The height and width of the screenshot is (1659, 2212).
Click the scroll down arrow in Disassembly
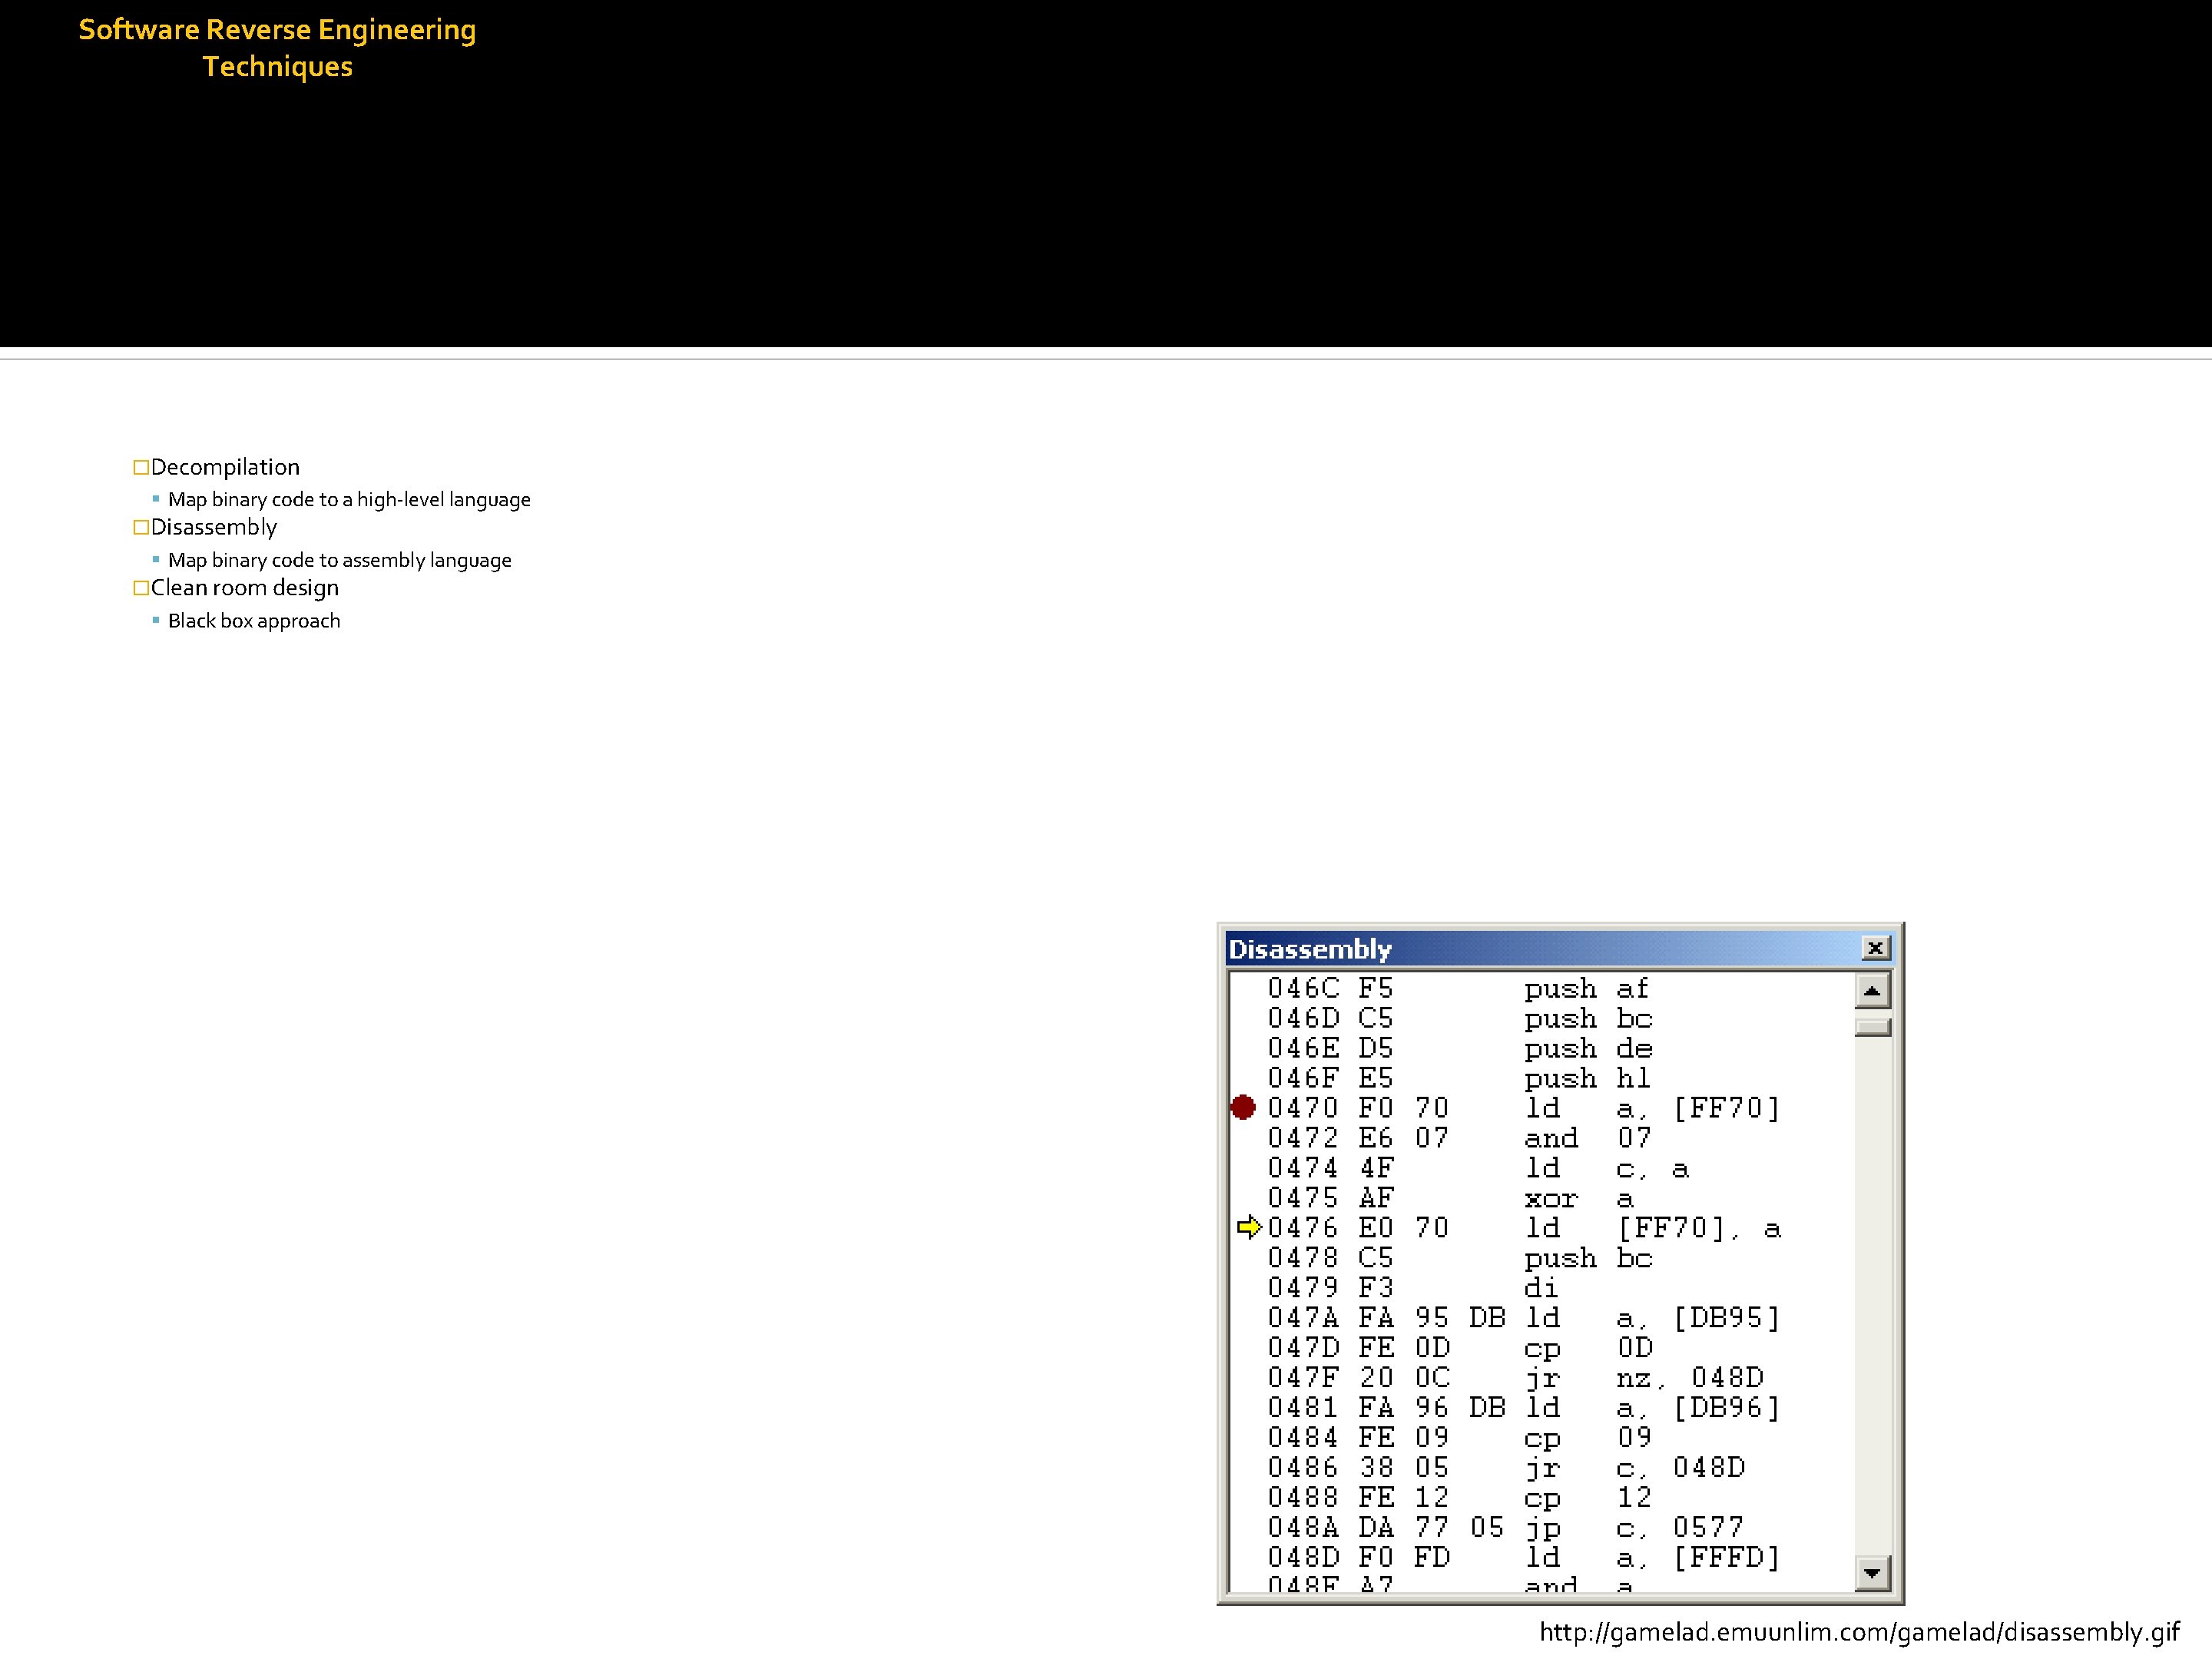coord(1872,1573)
